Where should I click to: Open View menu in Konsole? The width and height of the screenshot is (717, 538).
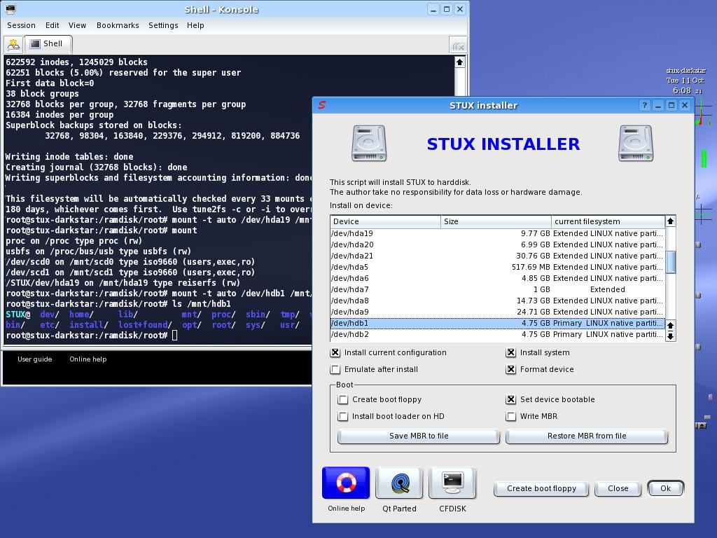coord(77,25)
